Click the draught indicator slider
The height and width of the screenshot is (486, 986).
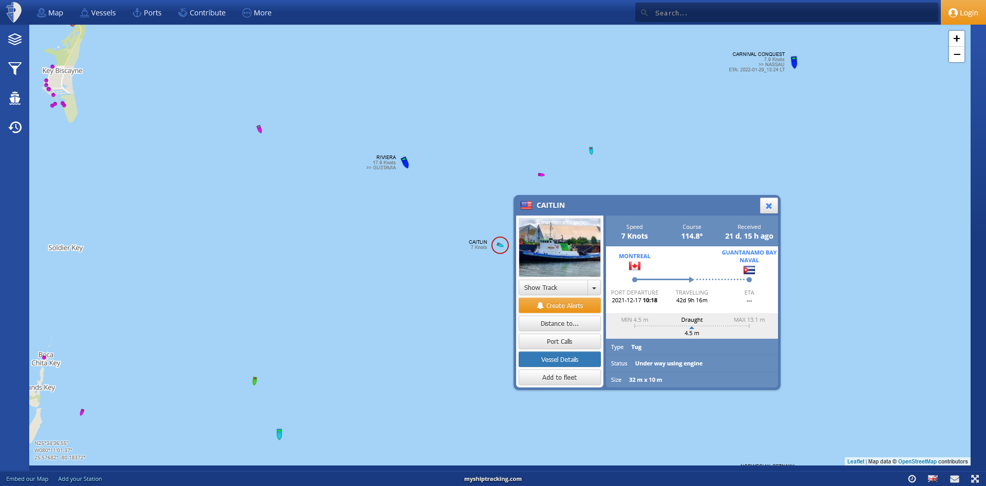(692, 326)
